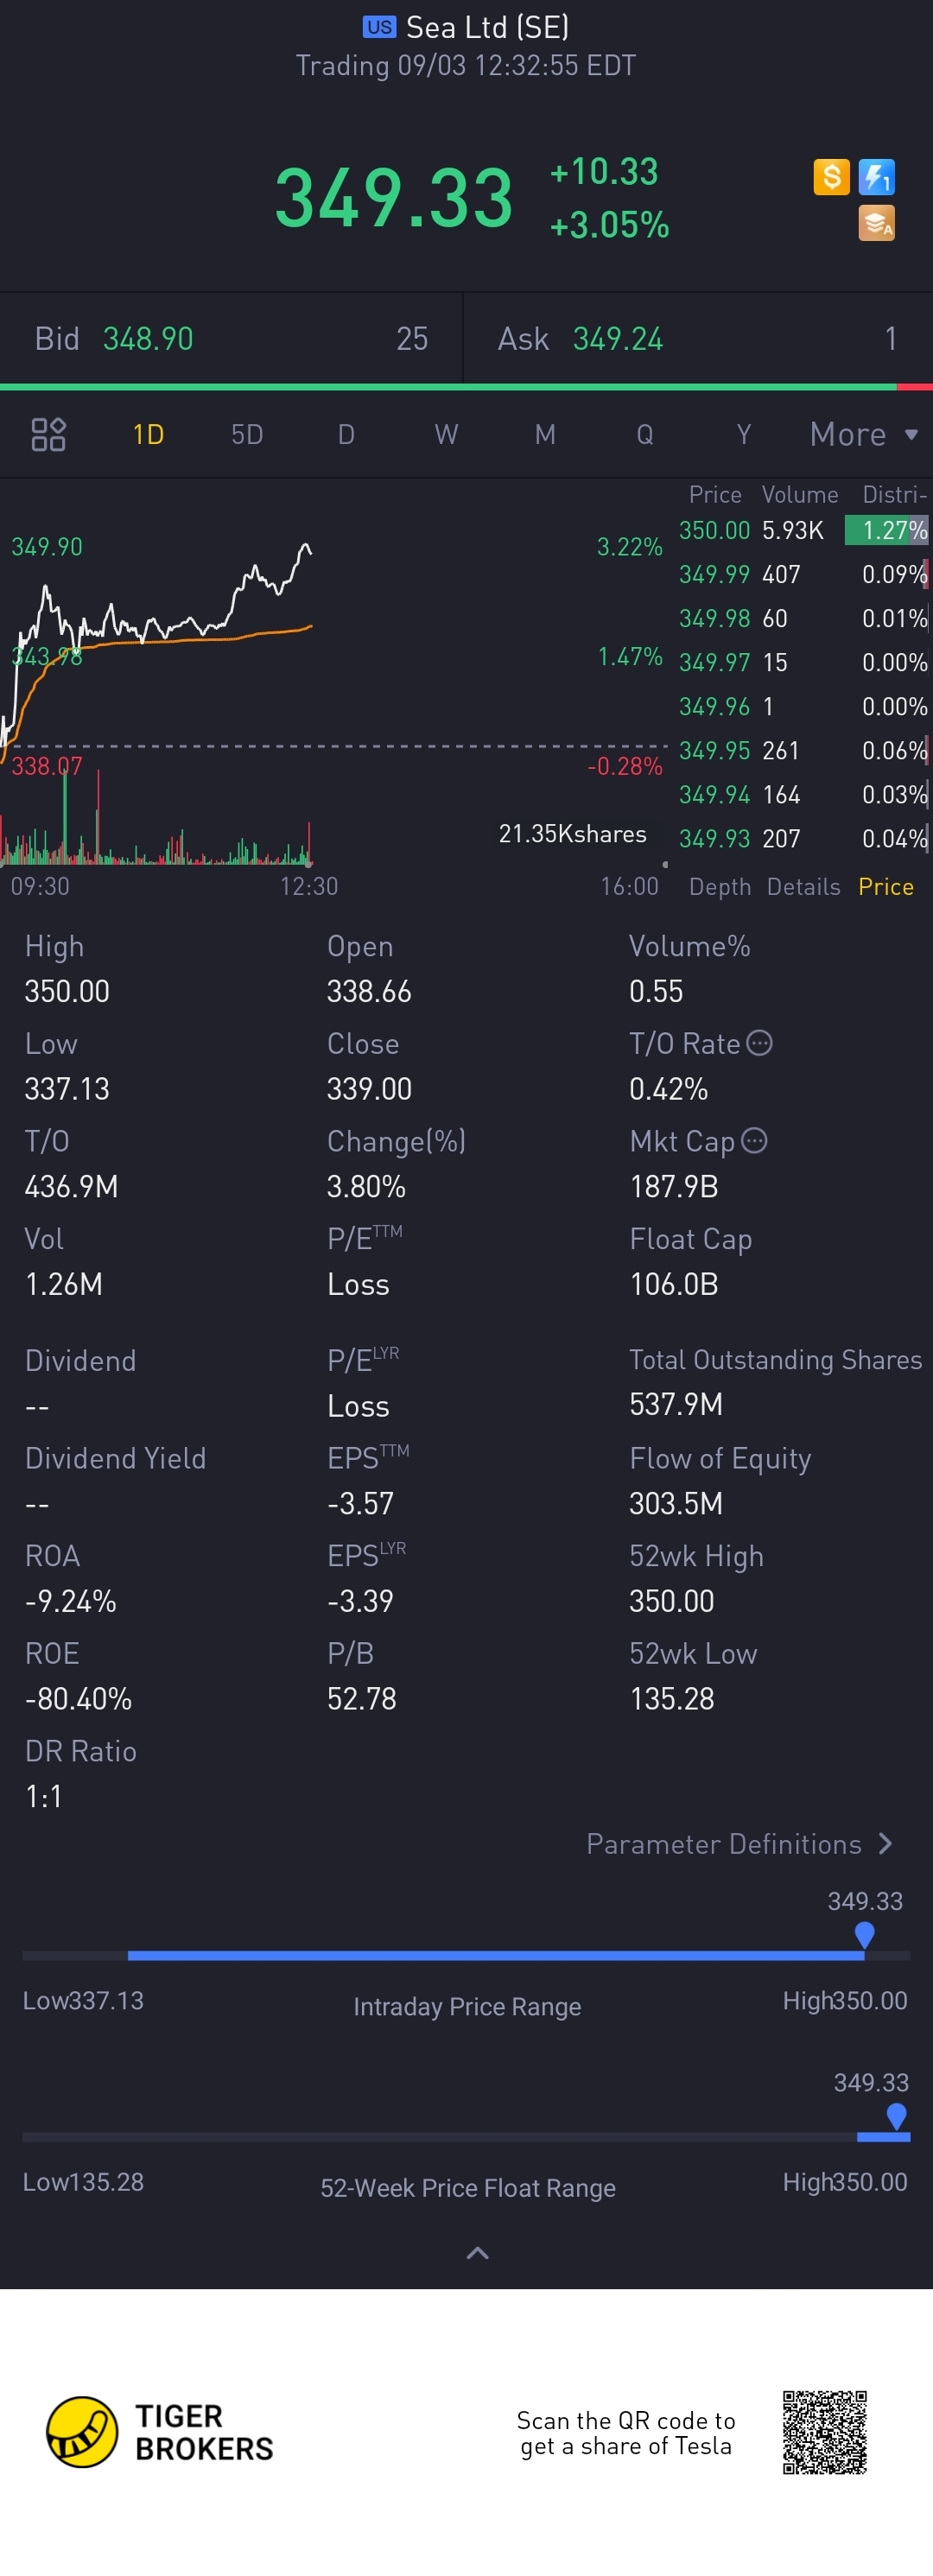Viewport: 933px width, 2576px height.
Task: Tap the ROE value -80.40%
Action: [x=78, y=1698]
